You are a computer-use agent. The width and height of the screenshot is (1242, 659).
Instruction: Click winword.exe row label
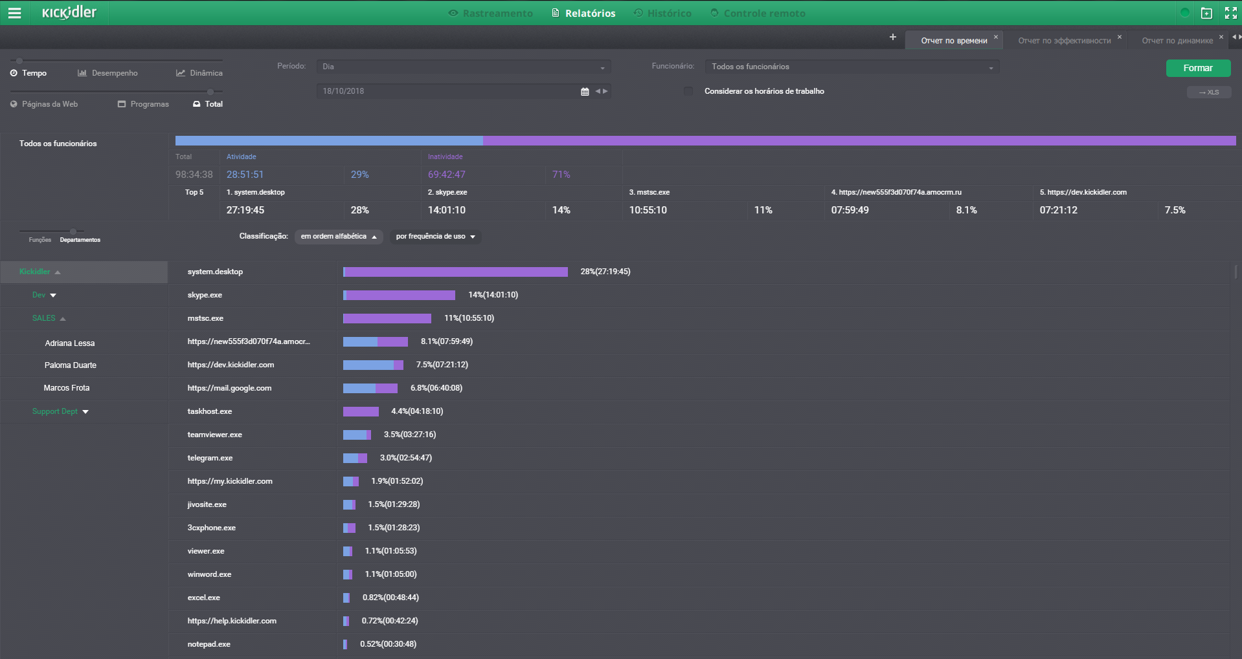209,575
